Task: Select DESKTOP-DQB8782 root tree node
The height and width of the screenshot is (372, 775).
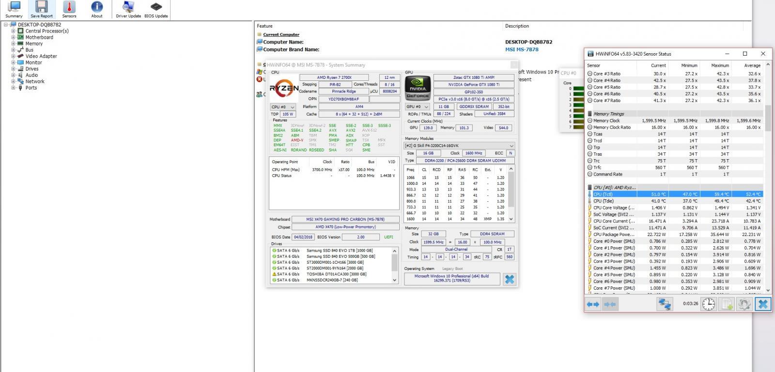Action: click(x=39, y=25)
